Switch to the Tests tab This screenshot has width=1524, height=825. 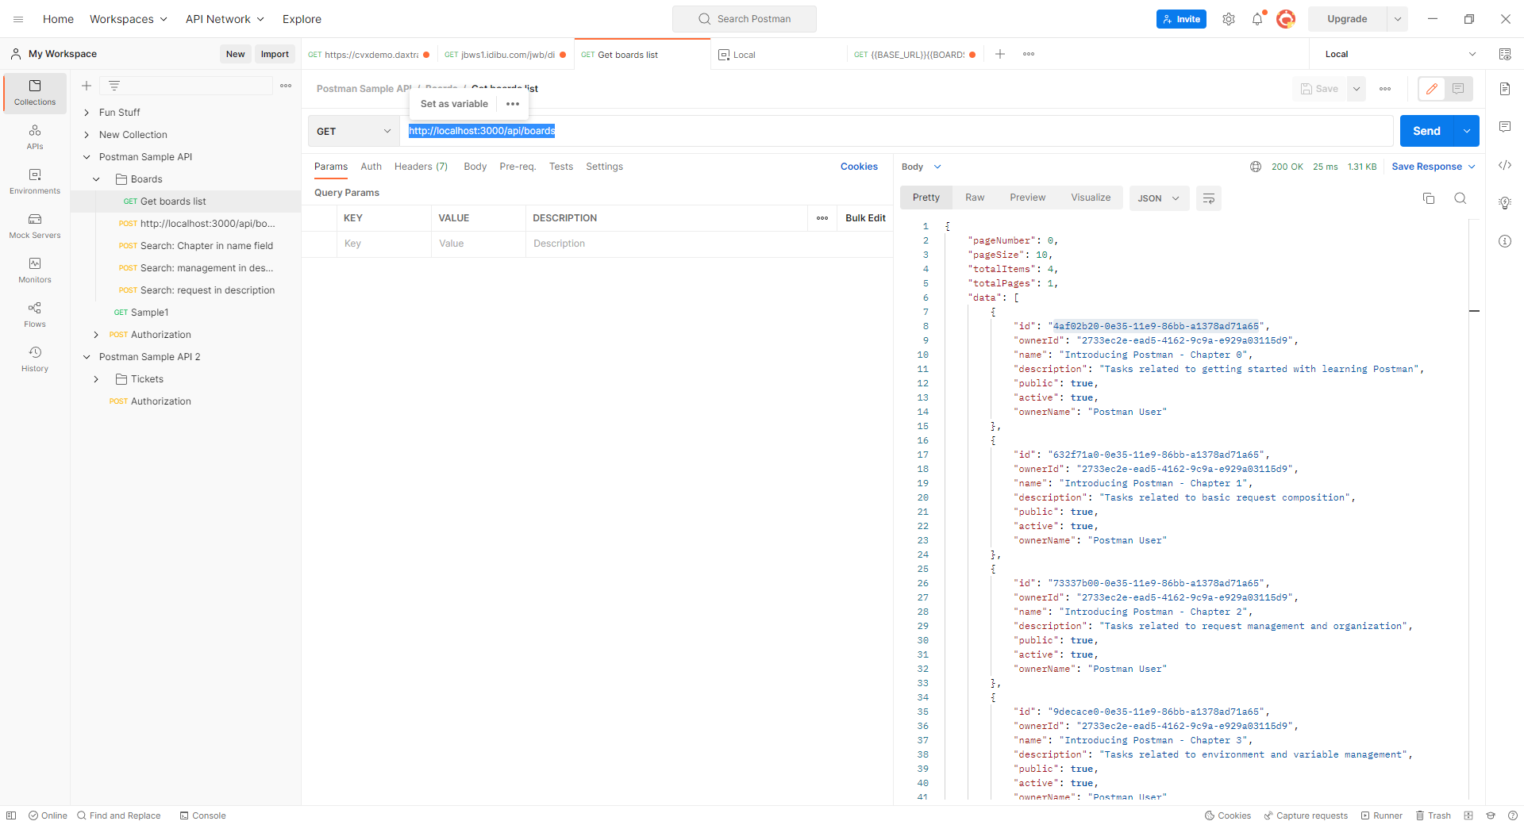(x=561, y=167)
